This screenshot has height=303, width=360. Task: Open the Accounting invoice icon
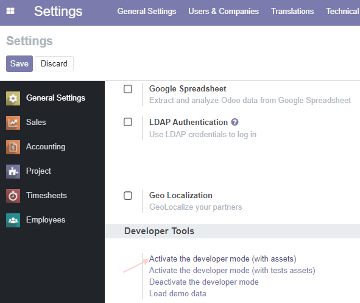point(13,147)
